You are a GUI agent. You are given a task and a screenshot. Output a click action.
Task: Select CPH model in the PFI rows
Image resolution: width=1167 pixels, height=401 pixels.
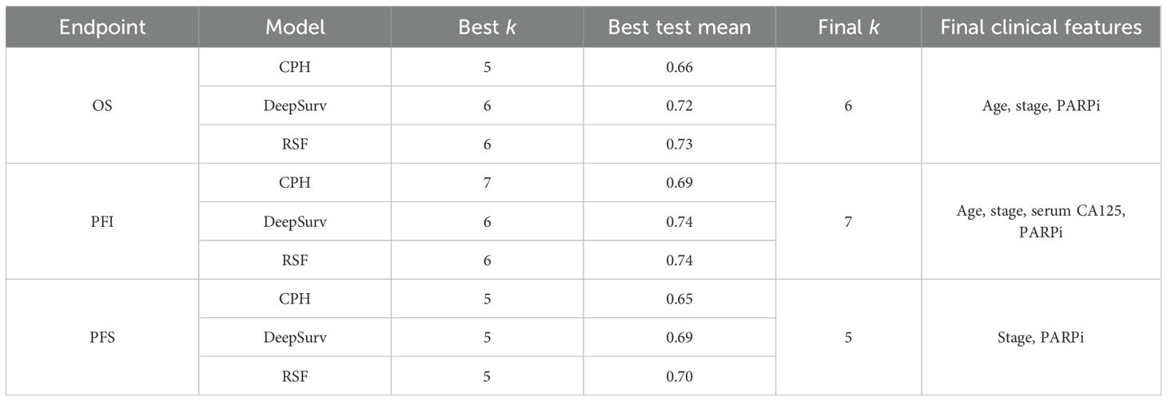point(294,183)
